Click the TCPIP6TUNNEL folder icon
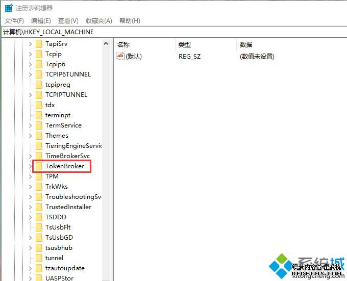 click(39, 74)
